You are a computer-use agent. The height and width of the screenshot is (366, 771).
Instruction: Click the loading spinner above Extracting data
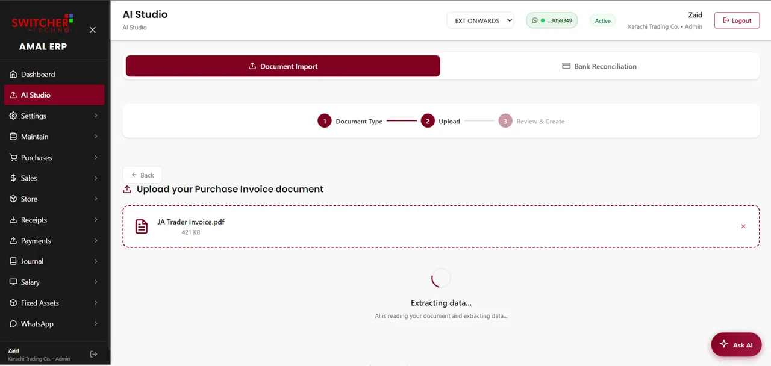click(441, 278)
